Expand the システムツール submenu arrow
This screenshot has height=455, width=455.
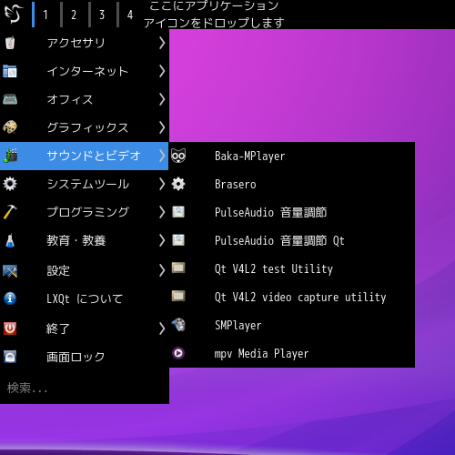(162, 184)
